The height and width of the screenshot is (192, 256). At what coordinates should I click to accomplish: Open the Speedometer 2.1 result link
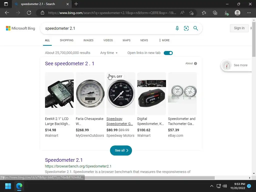pyautogui.click(x=64, y=160)
